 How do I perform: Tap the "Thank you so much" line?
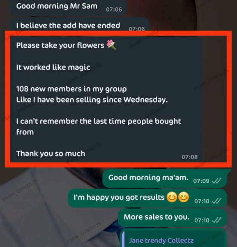[51, 154]
